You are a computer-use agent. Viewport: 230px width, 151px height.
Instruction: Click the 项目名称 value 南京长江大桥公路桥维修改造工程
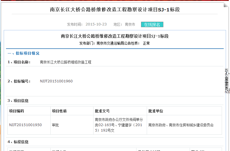click(66, 62)
